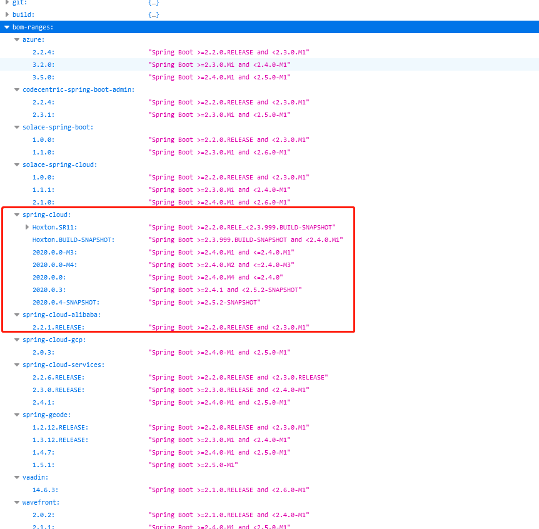Collapse the solace-spring-cloud node

click(x=17, y=164)
